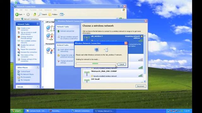This screenshot has width=202, height=113.
Task: Click the Start button
Action: (17, 111)
